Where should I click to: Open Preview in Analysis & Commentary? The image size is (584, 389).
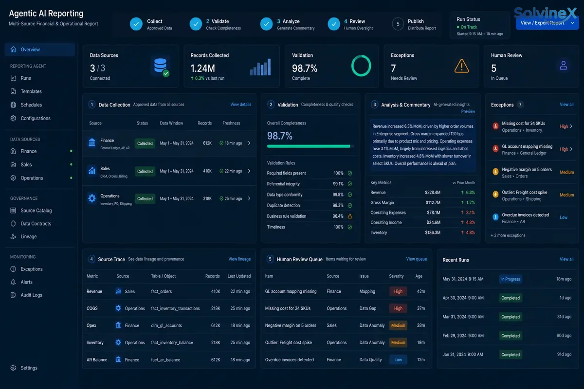pyautogui.click(x=468, y=111)
